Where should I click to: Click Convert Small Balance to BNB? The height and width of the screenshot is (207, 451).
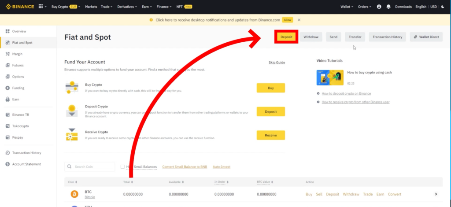click(x=185, y=167)
